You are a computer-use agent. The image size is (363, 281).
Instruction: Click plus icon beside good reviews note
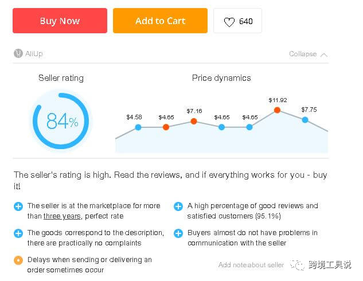178,206
